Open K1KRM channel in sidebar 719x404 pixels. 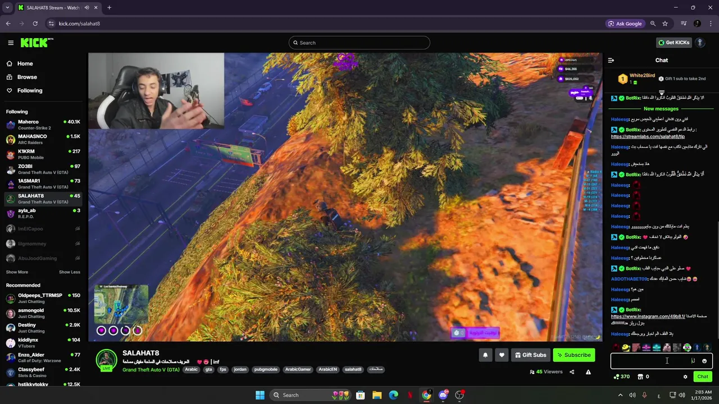(44, 154)
